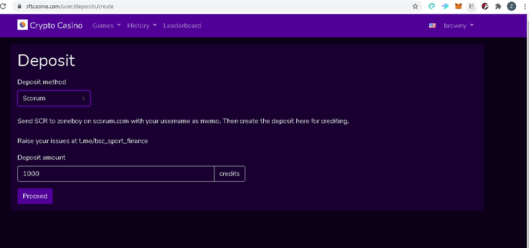529x248 pixels.
Task: Click the Send SCR to zoneboy instruction text
Action: (183, 121)
